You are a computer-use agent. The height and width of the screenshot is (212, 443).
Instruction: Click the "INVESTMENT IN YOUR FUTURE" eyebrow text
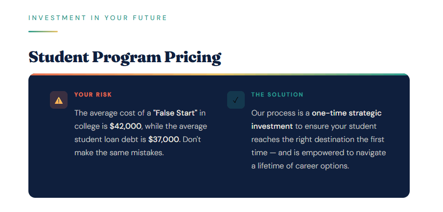tap(98, 18)
